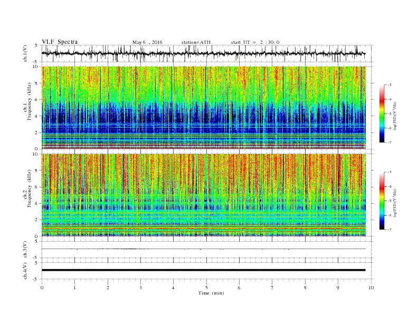Click the ch.2 spectrogram panel
418x323 pixels.
click(204, 195)
